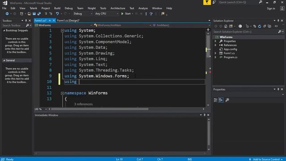Click the Home icon in Solution Explorer
Viewport: 286px width, 161px height.
coord(226,26)
